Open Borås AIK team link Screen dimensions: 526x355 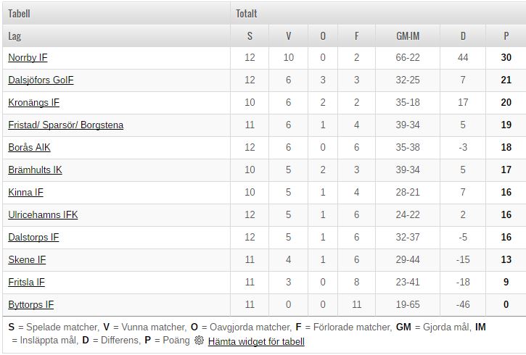click(x=29, y=147)
